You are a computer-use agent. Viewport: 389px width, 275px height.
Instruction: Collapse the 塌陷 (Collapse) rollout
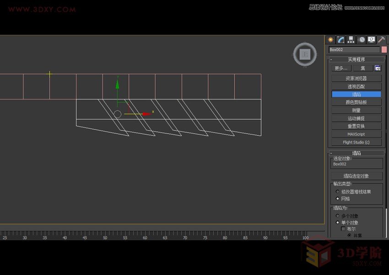tap(331, 153)
